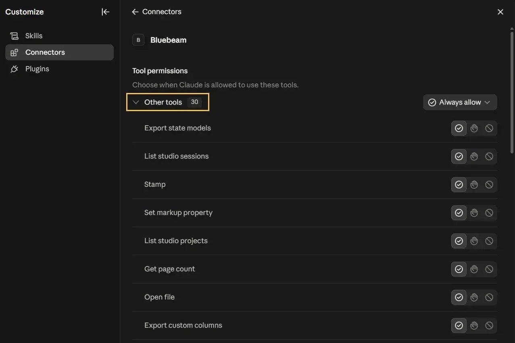Screen dimensions: 515x343
Task: Click the Export custom columns label
Action: 183,325
